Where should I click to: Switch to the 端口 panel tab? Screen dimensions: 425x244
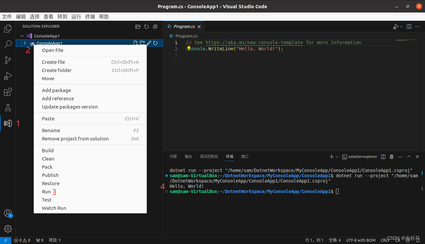[245, 157]
